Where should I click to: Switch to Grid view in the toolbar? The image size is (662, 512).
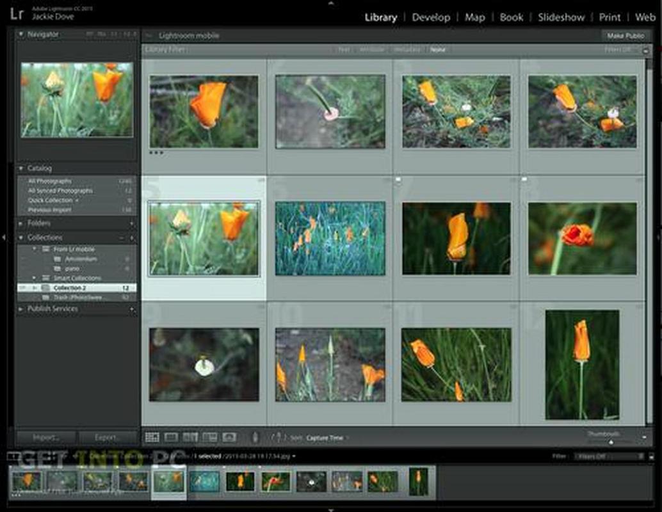pyautogui.click(x=152, y=437)
